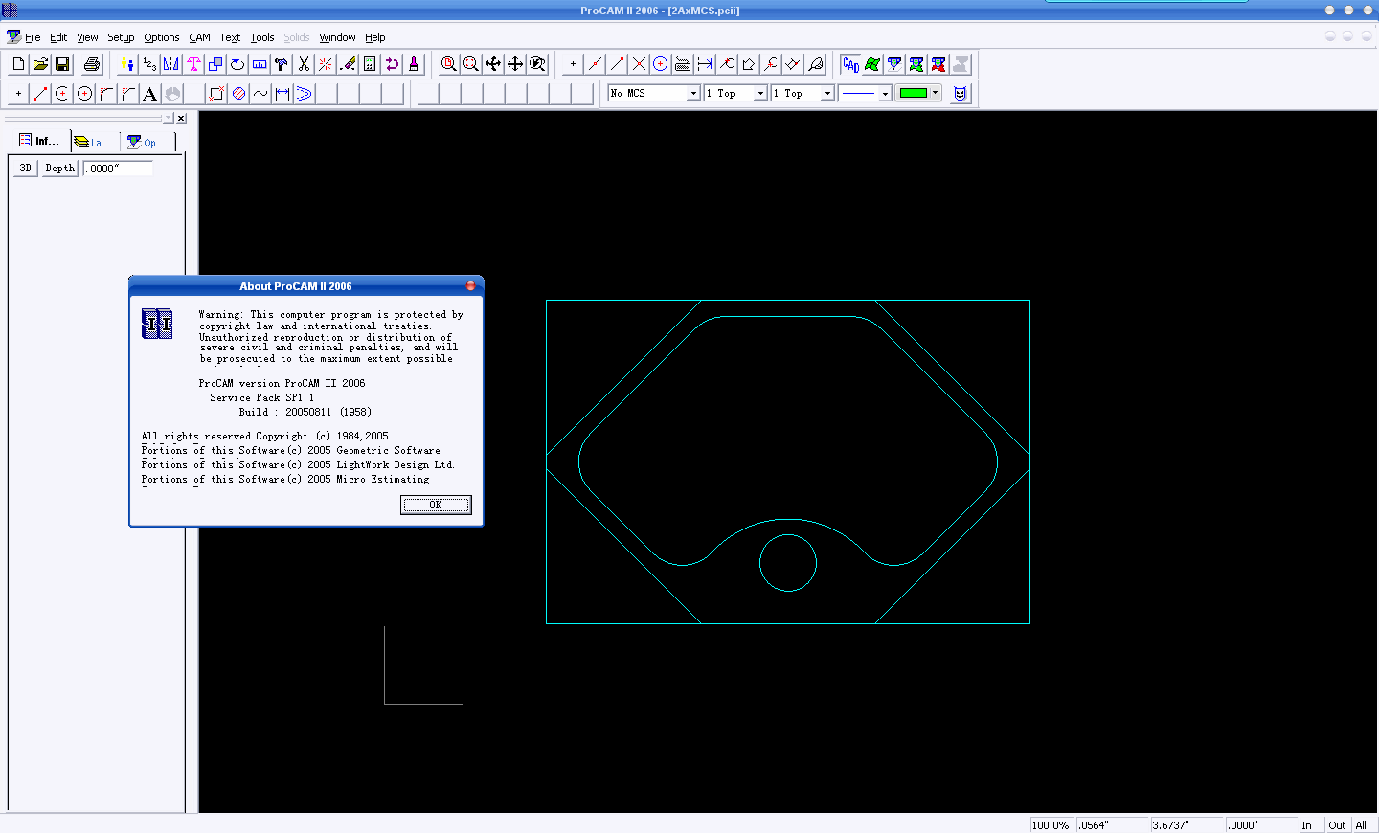Select the text A tool

coord(150,93)
